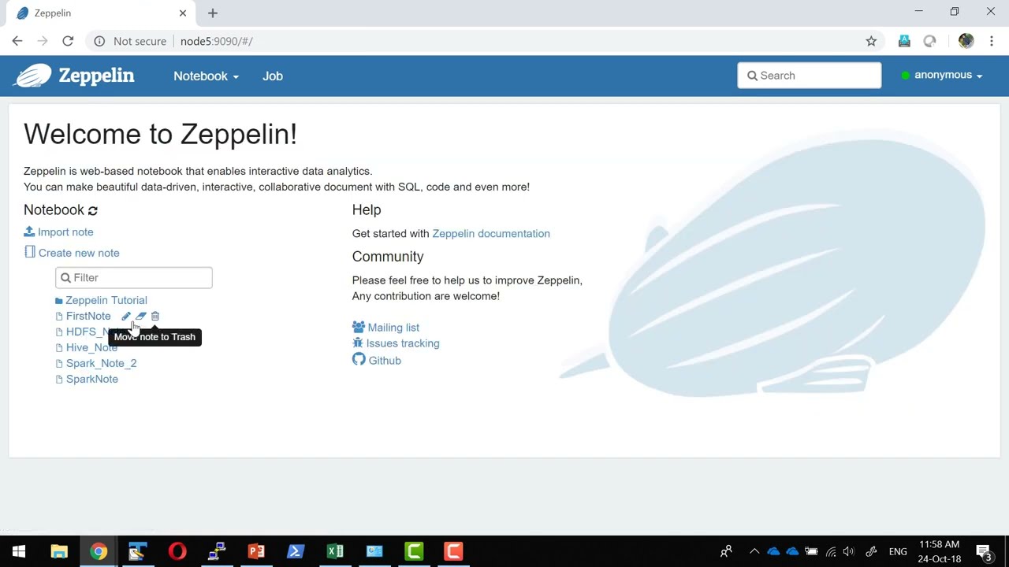
Task: Go back using the browser back arrow
Action: click(x=17, y=41)
